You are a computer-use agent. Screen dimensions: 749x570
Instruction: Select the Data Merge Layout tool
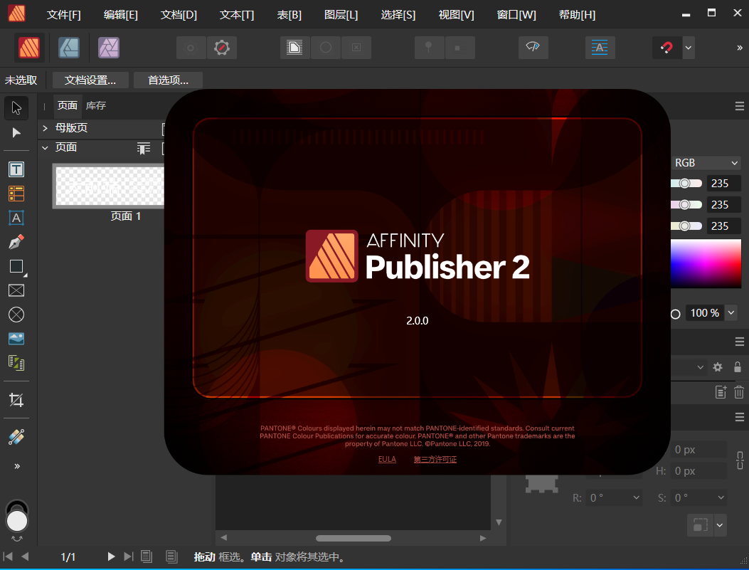16,363
